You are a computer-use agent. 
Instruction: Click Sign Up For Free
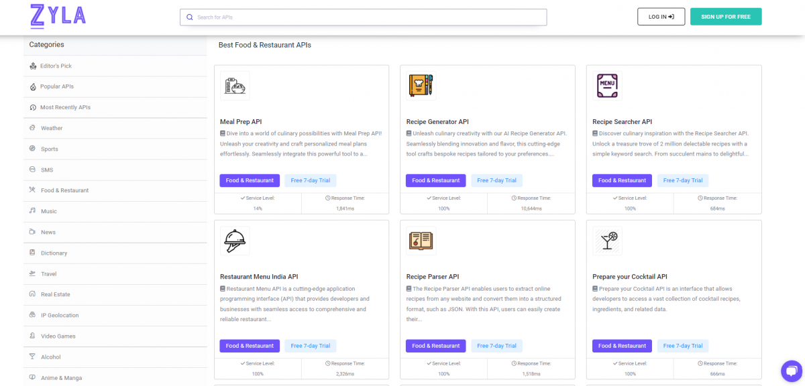click(x=725, y=17)
